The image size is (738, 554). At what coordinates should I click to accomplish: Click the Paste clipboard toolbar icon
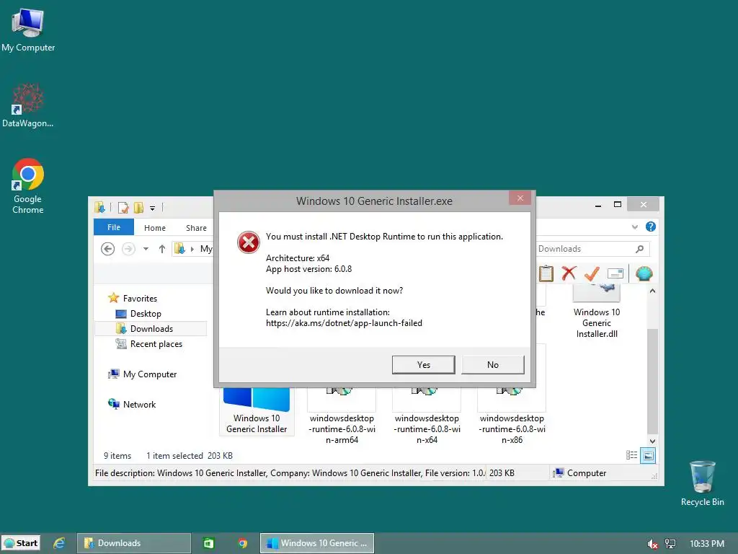click(546, 273)
